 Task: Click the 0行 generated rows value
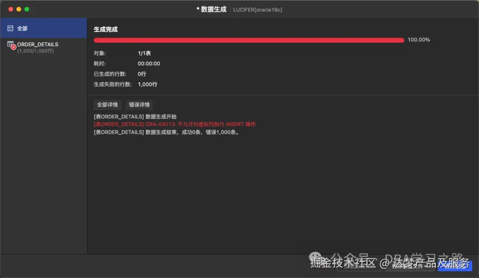tap(142, 74)
